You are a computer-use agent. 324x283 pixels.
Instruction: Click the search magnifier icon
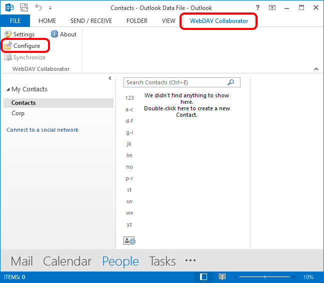(x=231, y=82)
